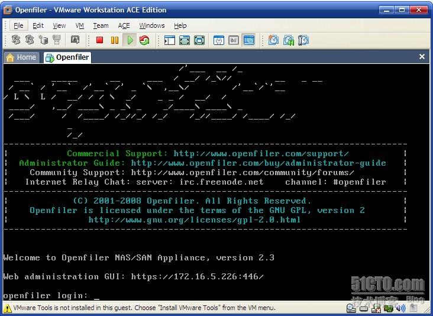
Task: Enter Full Screen mode icon
Action: click(x=199, y=40)
